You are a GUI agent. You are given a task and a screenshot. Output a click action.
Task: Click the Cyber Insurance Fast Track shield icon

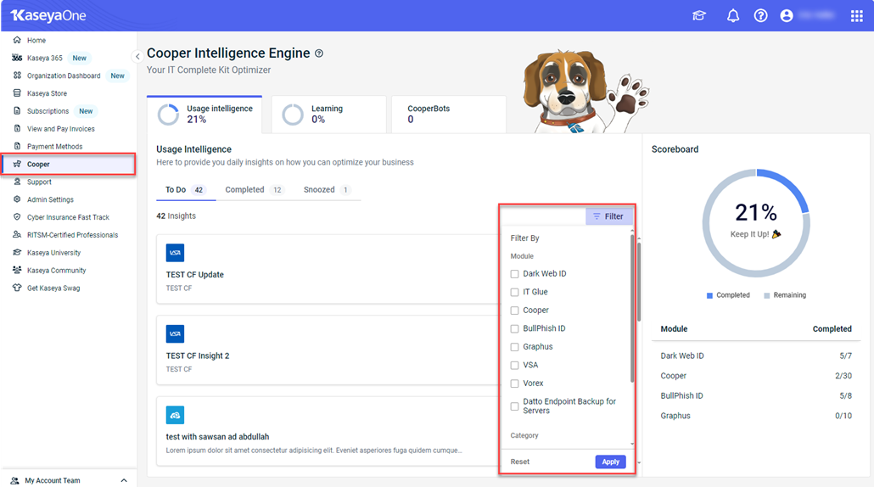[x=17, y=216]
